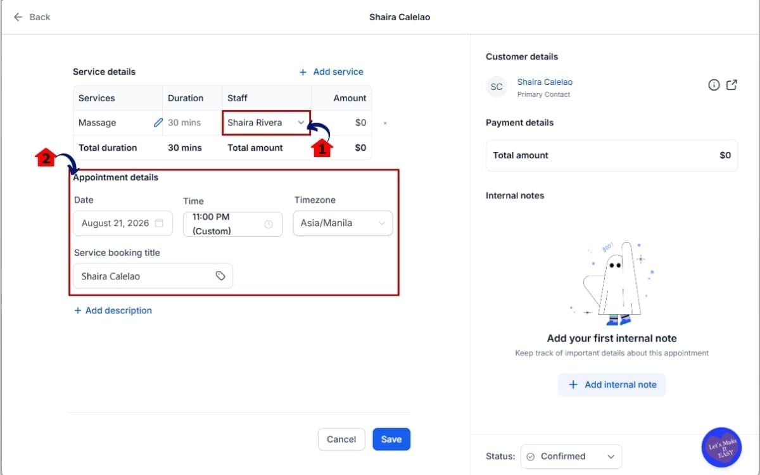
Task: Edit the Massage service with pencil icon
Action: pos(158,123)
